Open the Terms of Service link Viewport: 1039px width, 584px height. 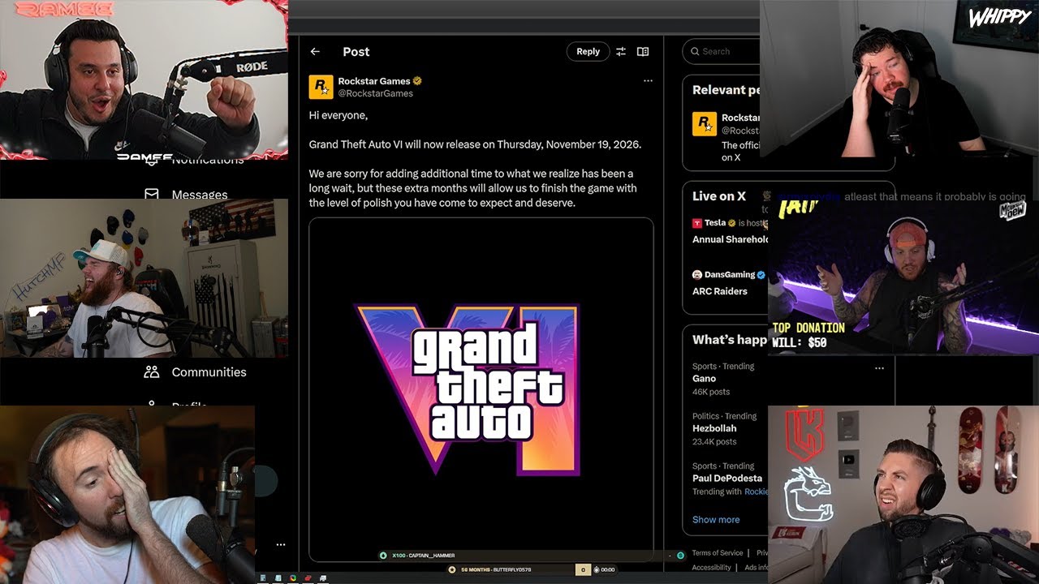click(x=718, y=553)
